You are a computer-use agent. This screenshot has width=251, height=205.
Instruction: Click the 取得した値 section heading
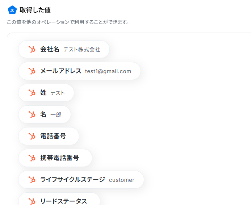point(35,10)
